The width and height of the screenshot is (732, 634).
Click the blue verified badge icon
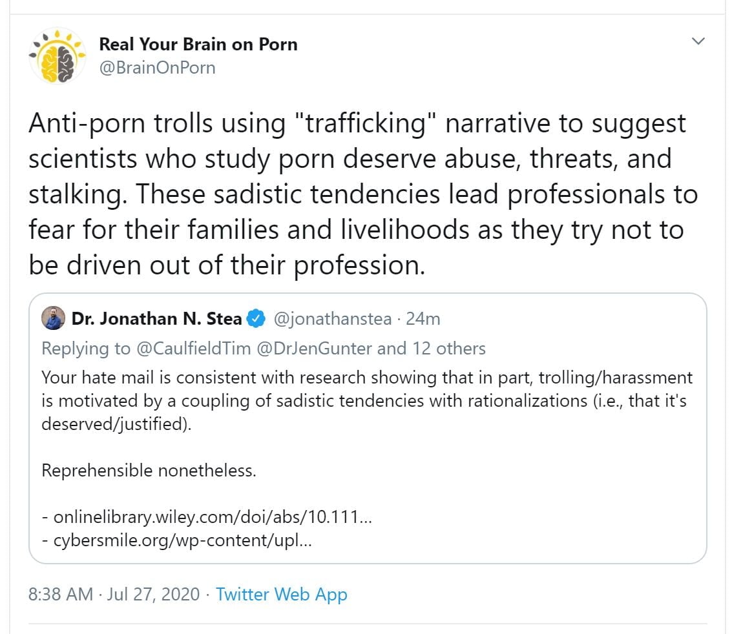coord(256,319)
